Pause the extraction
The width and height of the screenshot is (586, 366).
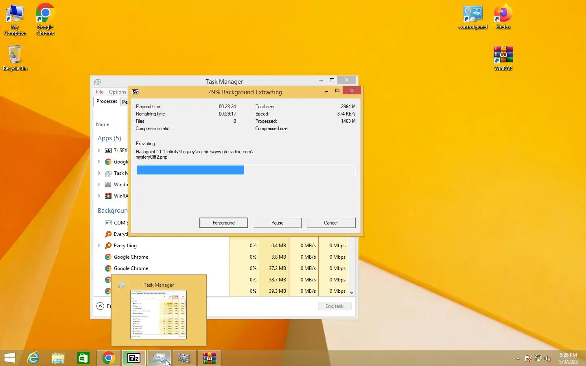coord(277,223)
